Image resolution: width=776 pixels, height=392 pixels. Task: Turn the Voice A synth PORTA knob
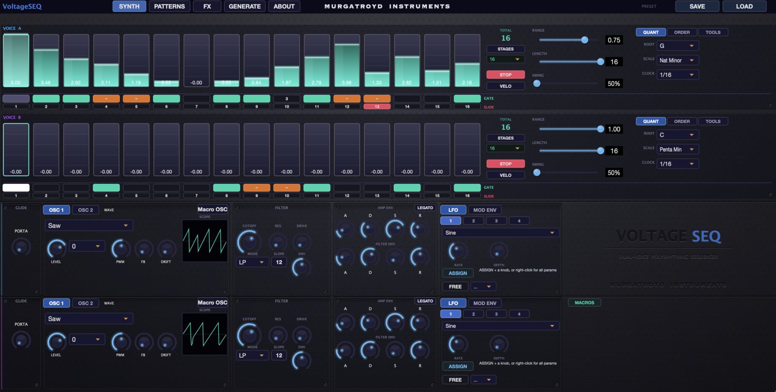21,247
